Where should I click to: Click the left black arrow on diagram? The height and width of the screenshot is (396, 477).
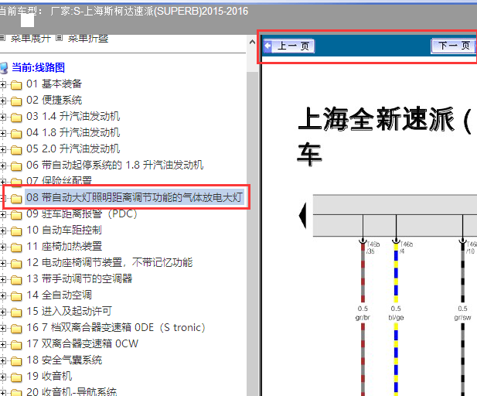pyautogui.click(x=302, y=216)
